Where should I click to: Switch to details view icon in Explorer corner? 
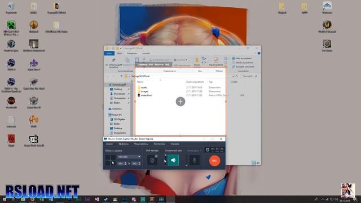coord(254,163)
